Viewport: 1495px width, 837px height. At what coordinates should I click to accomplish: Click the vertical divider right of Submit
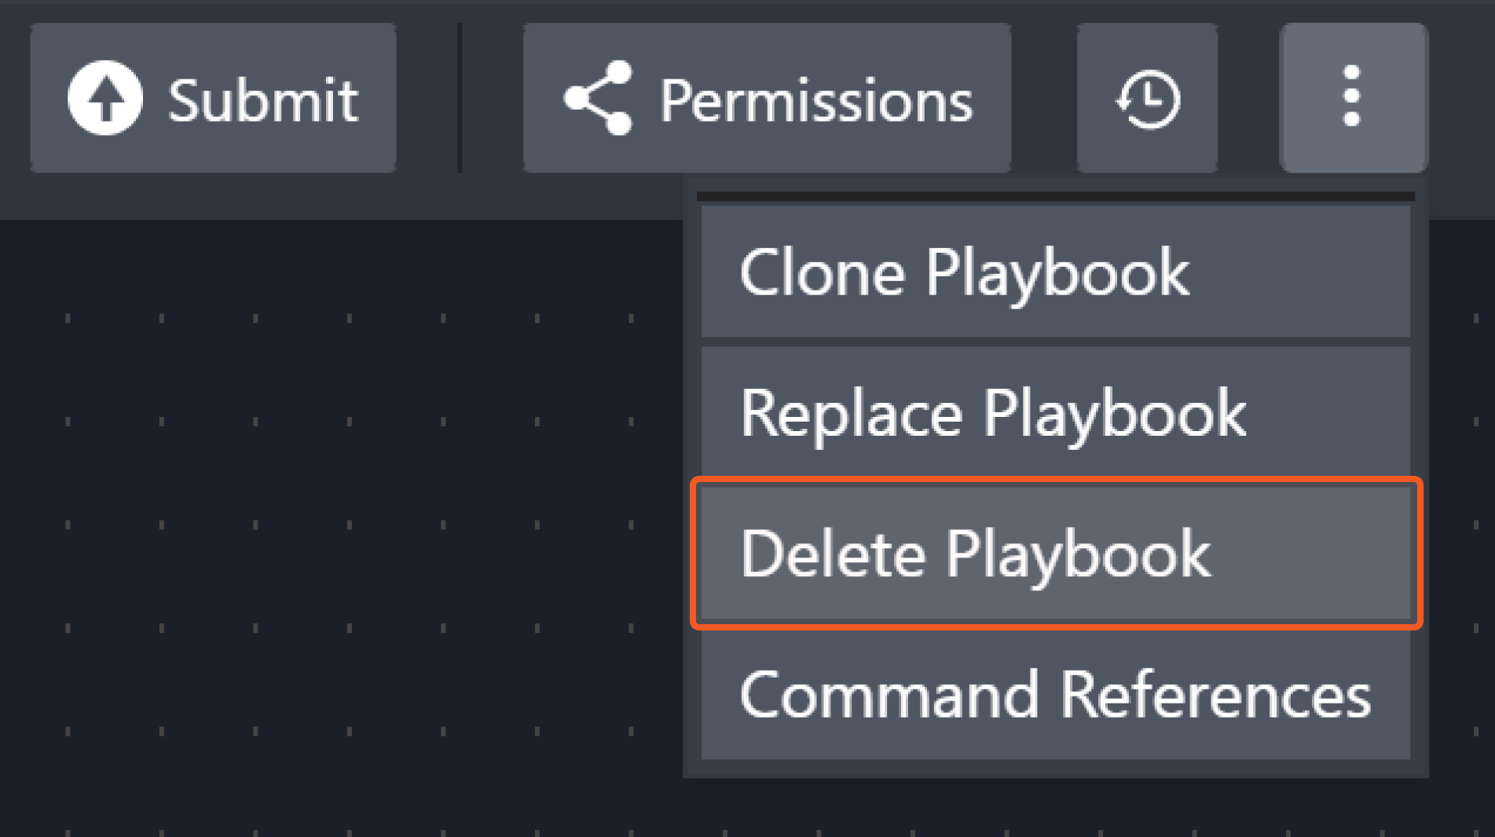point(460,98)
